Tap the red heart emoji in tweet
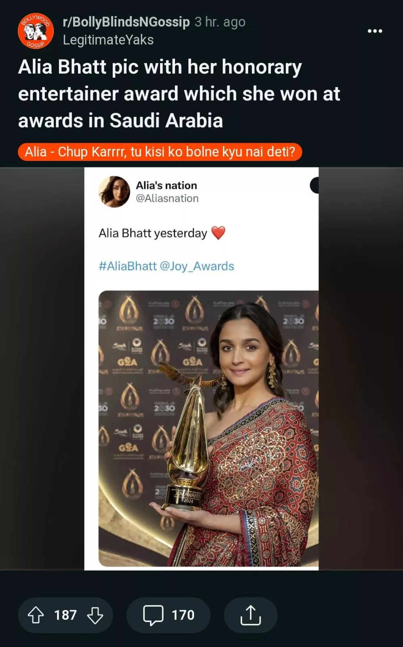Image resolution: width=403 pixels, height=647 pixels. pyautogui.click(x=218, y=233)
